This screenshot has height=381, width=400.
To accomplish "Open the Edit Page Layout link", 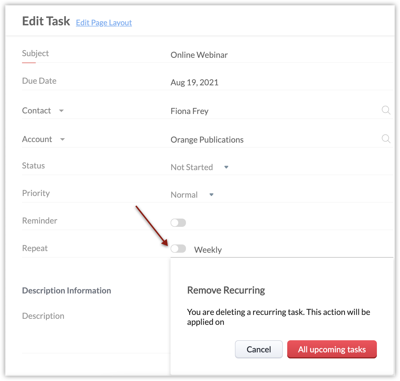I will [x=104, y=23].
